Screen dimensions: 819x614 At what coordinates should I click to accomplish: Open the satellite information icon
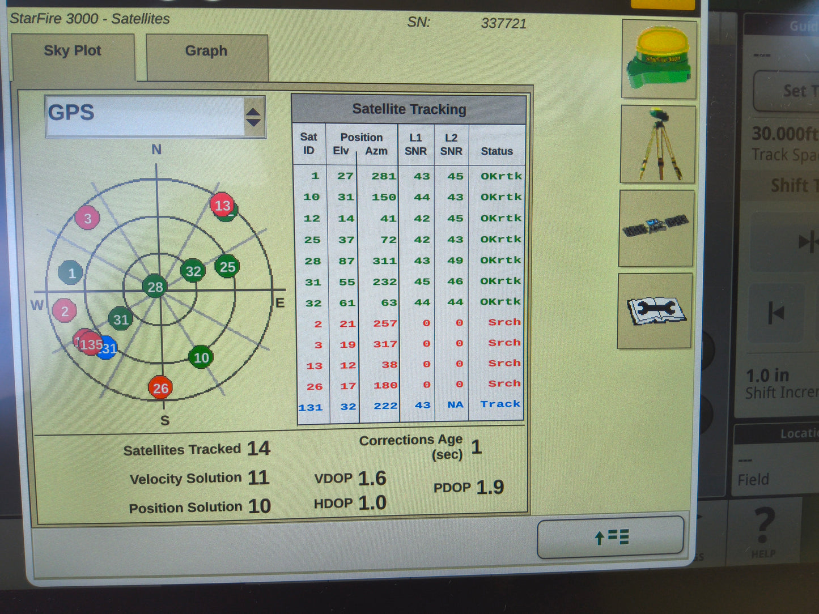click(656, 228)
